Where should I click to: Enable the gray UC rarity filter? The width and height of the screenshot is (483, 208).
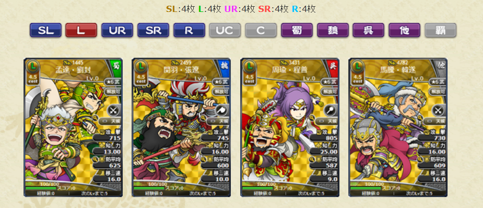click(225, 30)
